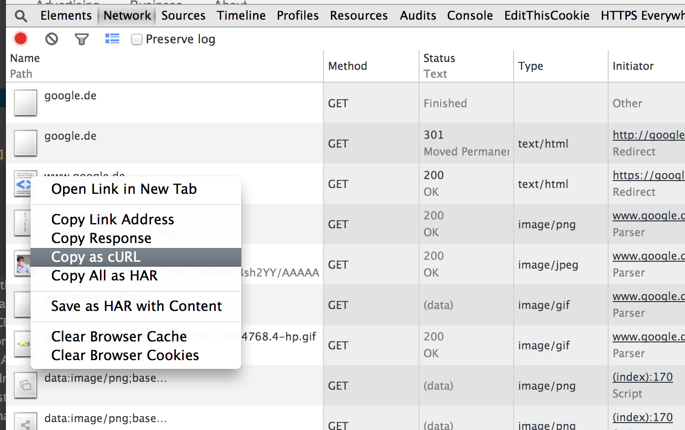
Task: Open the Resources tab
Action: pos(359,16)
